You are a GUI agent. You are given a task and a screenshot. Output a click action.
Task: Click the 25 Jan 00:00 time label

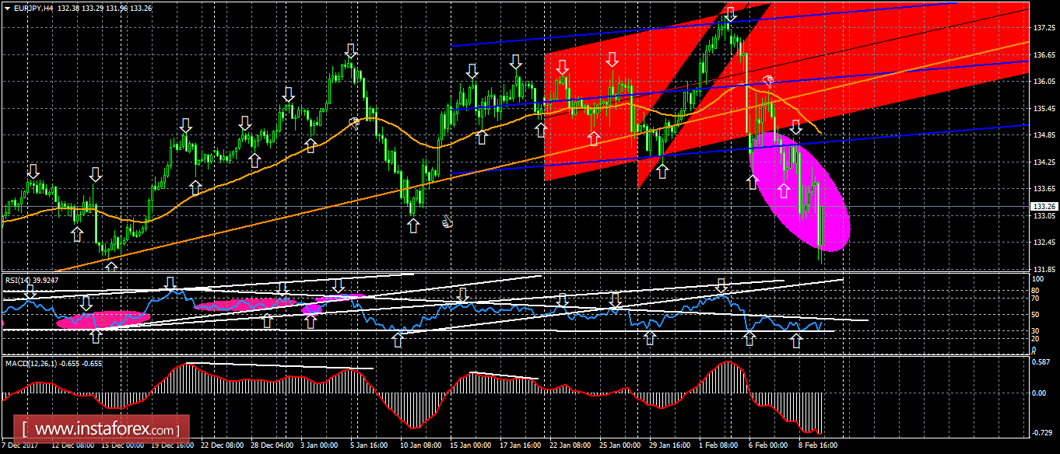click(x=622, y=446)
